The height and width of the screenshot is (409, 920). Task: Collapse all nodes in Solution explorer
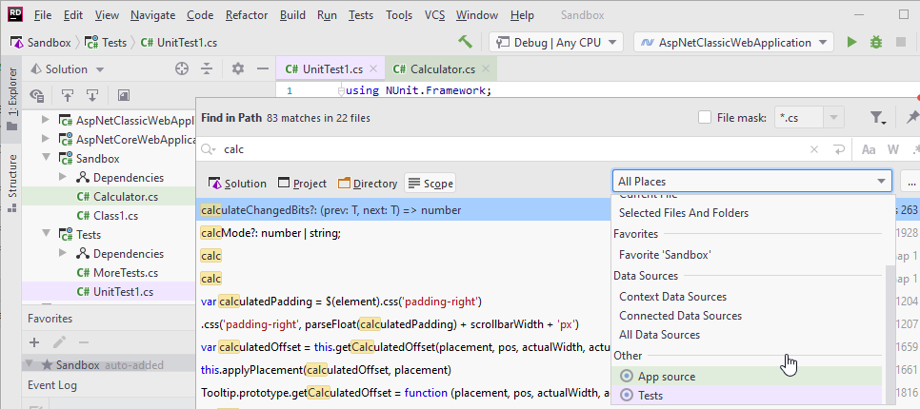[x=208, y=68]
